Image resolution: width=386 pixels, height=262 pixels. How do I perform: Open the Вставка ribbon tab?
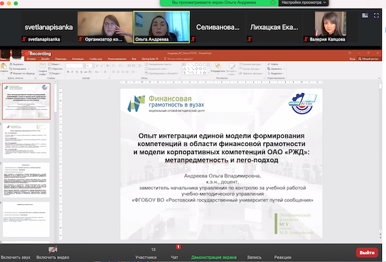[x=31, y=59]
